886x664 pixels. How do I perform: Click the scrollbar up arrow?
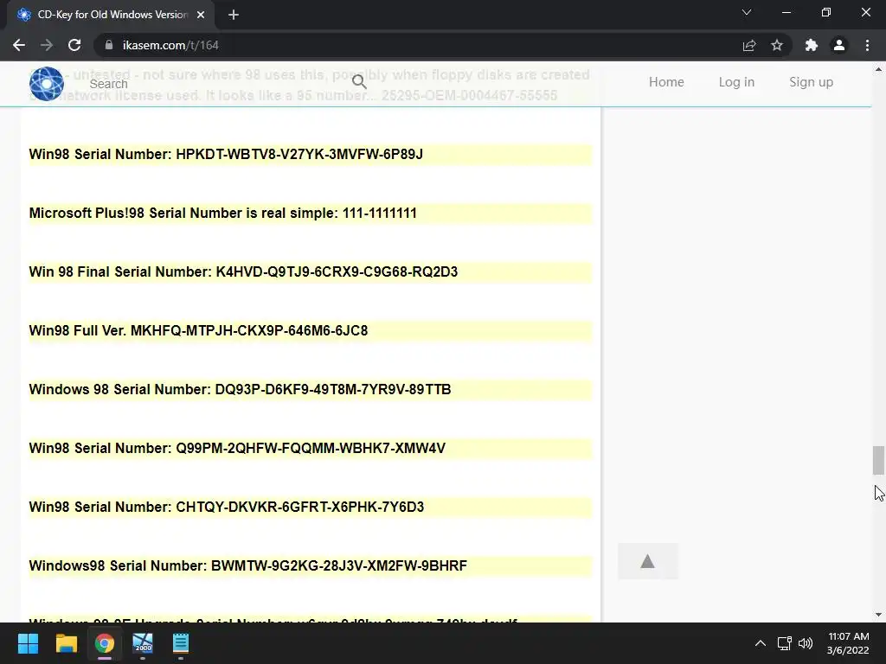(878, 69)
